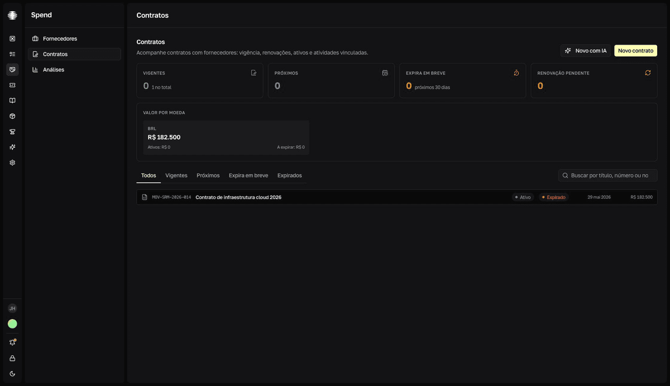Open the crossed-square module in the icon rail
Screen dimensions: 670x386
coord(12,38)
